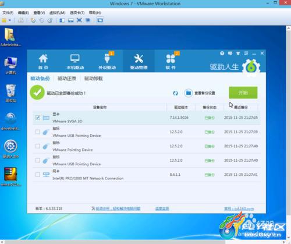This screenshot has width=291, height=244.
Task: Open the 驱动人生 desktop shortcut
Action: point(10,149)
